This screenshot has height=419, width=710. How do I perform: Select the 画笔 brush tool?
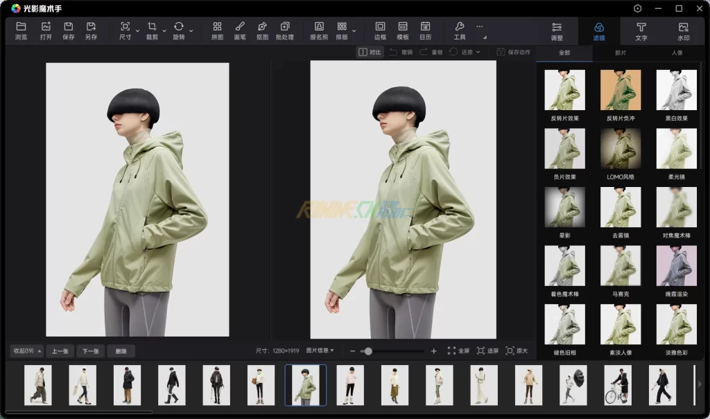(x=240, y=30)
